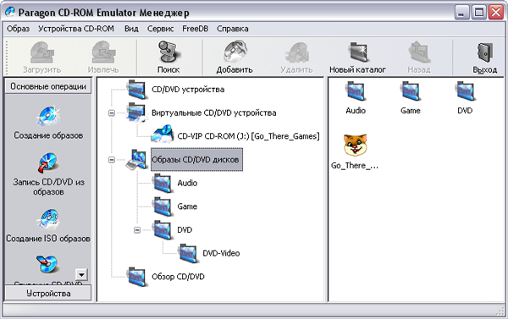Click the CD/DVD устройства folder icon
508x319 pixels.
pyautogui.click(x=137, y=89)
